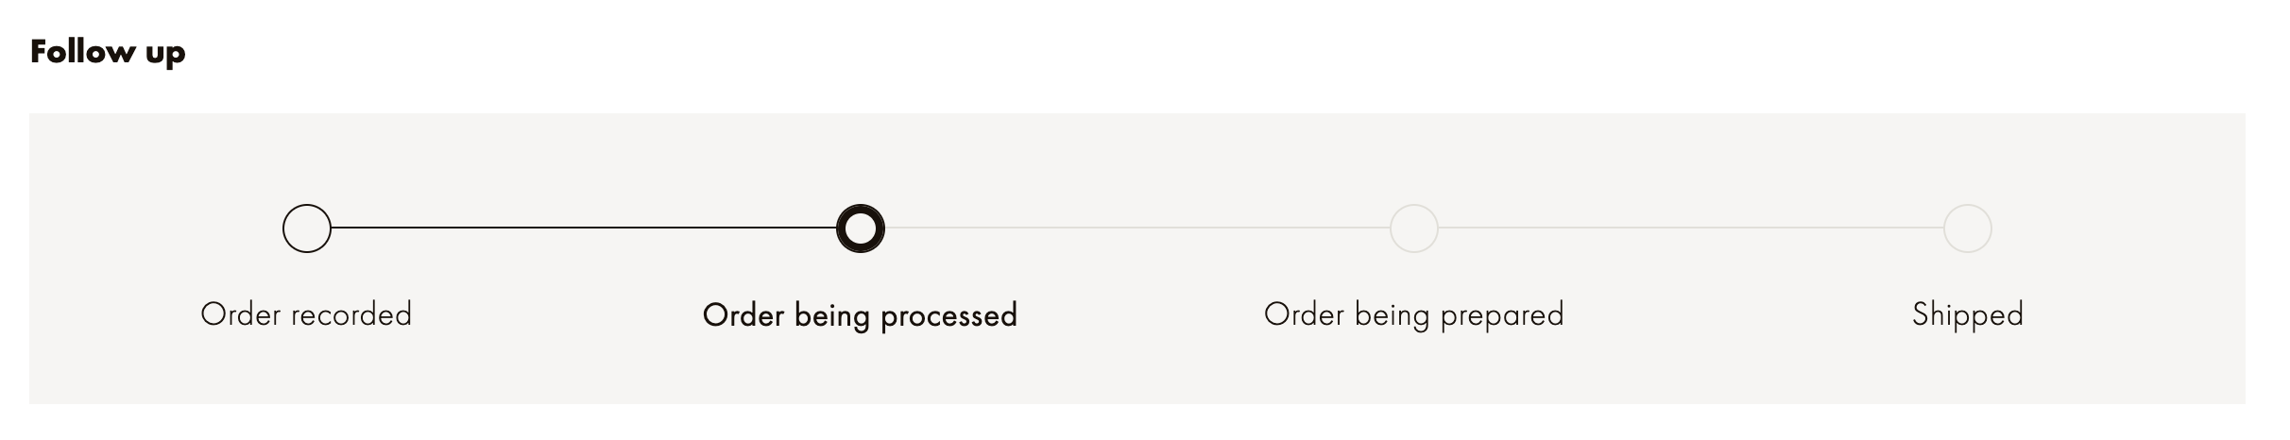Image resolution: width=2290 pixels, height=440 pixels.
Task: Select the "Order being prepared" label
Action: coord(1413,314)
